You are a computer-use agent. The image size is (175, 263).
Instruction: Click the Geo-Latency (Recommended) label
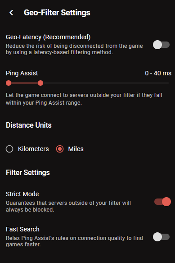[x=48, y=37]
